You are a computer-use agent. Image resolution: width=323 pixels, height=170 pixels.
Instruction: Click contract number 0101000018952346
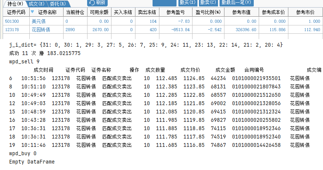pos(256,128)
